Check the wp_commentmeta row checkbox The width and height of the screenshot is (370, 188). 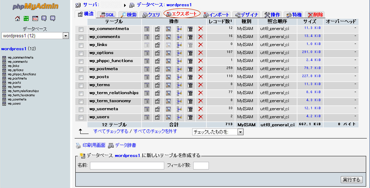tap(81, 30)
